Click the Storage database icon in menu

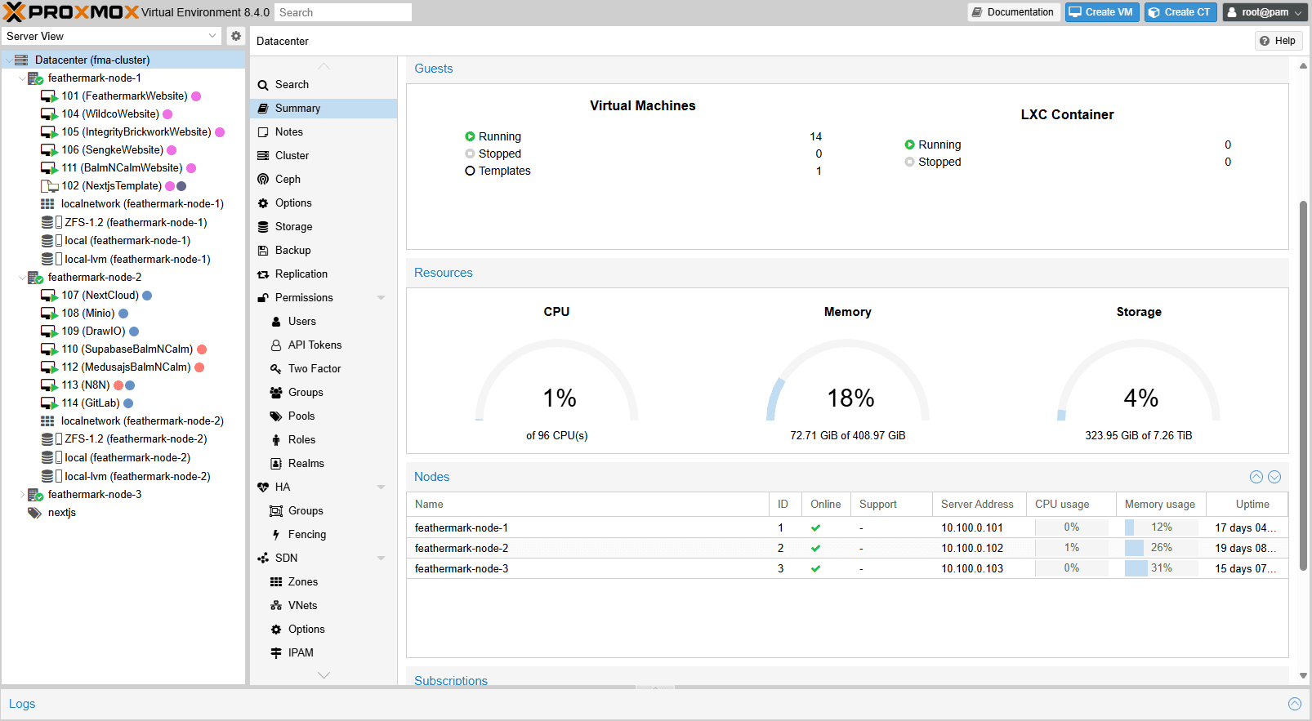pyautogui.click(x=263, y=227)
